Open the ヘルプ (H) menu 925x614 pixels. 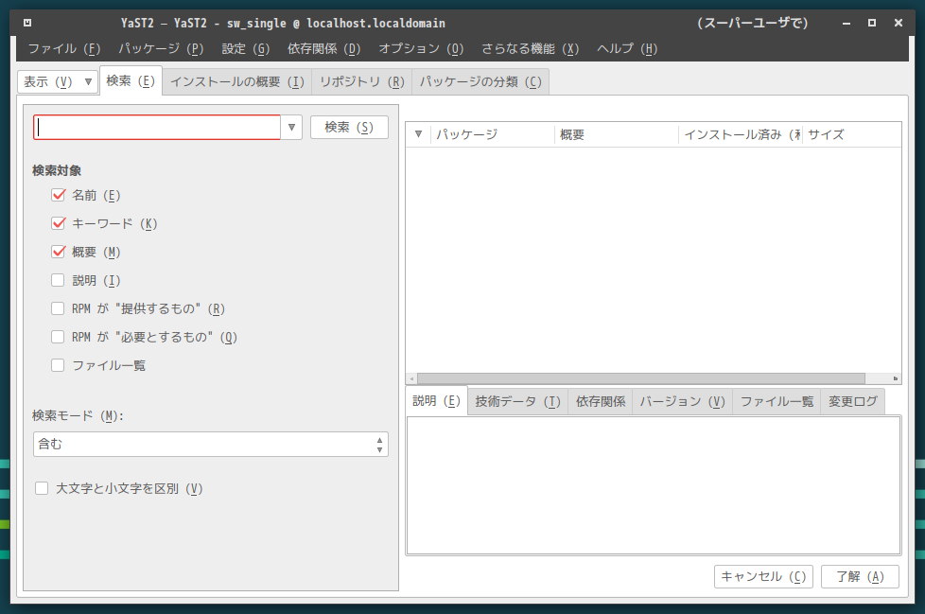click(x=627, y=49)
